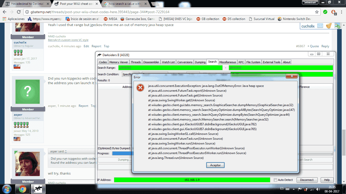Open the MEGA SNES VC Inject bookmark
Image resolution: width=346 pixels, height=194 pixels.
[x=176, y=19]
